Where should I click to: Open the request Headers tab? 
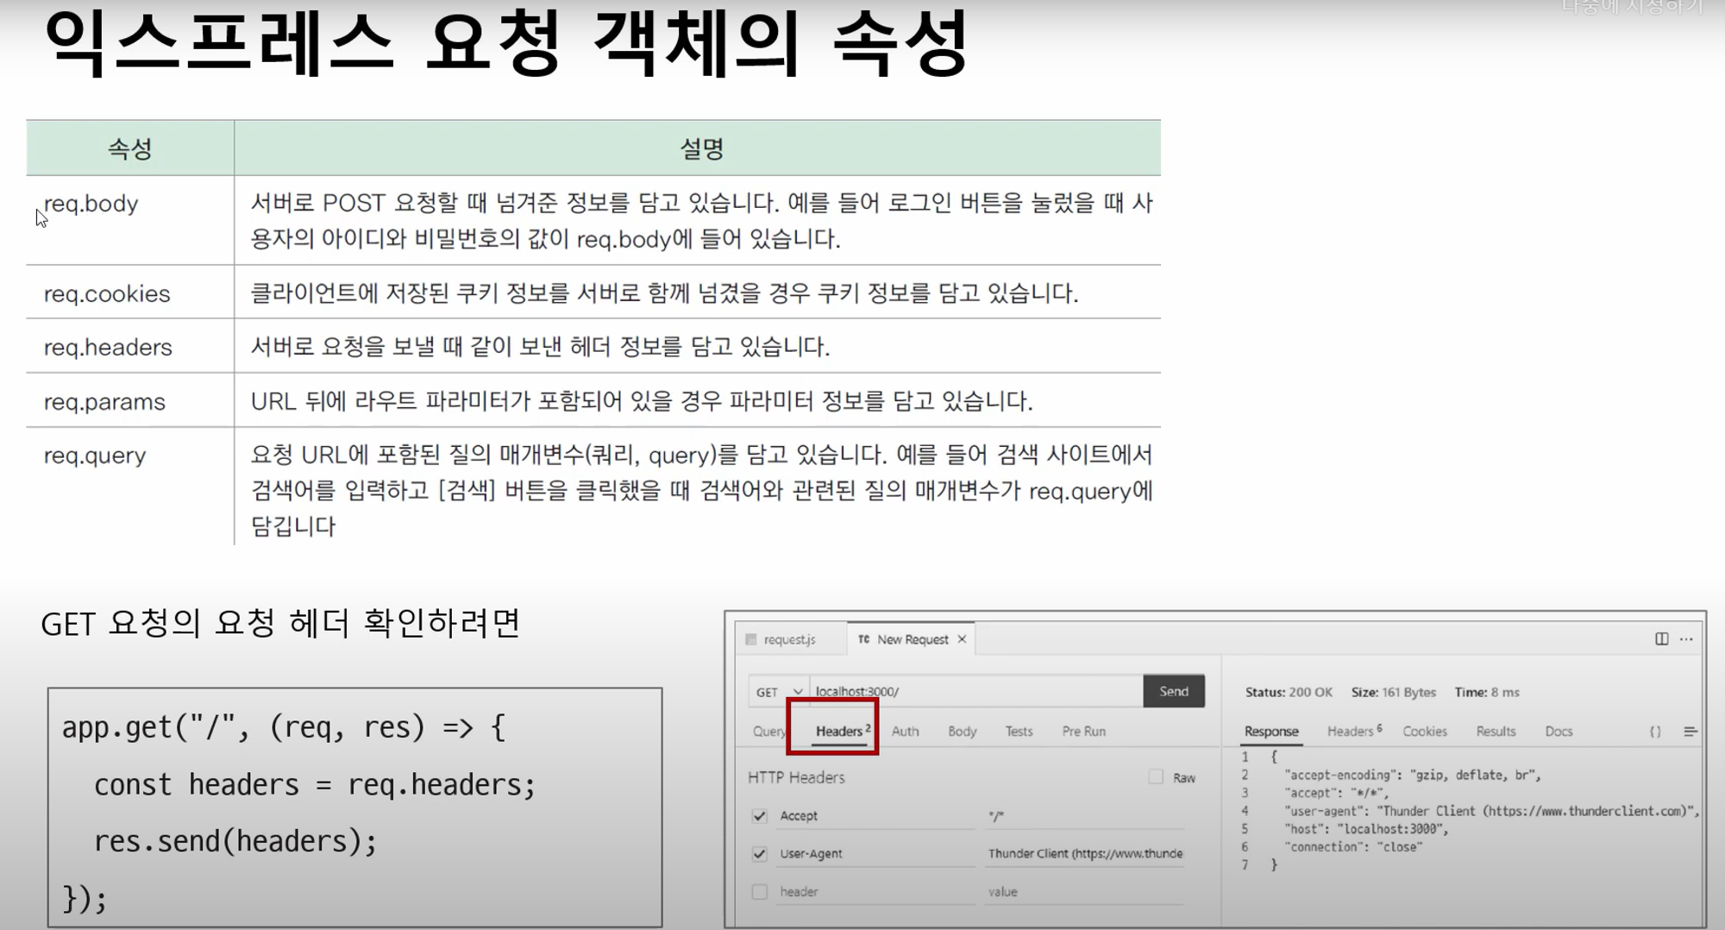842,731
